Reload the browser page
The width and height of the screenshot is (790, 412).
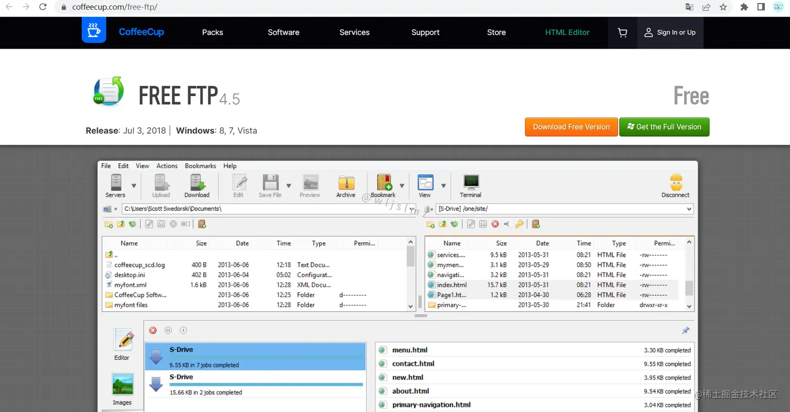[x=43, y=7]
